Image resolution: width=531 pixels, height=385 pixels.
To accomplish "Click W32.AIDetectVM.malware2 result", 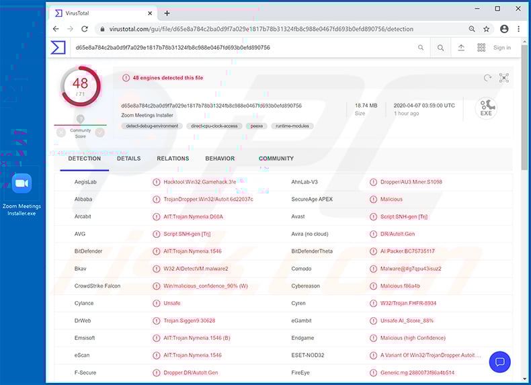I will [196, 269].
